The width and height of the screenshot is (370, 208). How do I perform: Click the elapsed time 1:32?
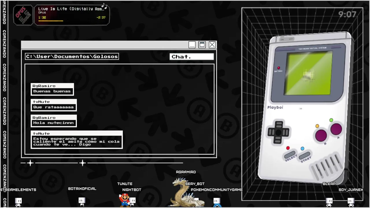point(42,17)
